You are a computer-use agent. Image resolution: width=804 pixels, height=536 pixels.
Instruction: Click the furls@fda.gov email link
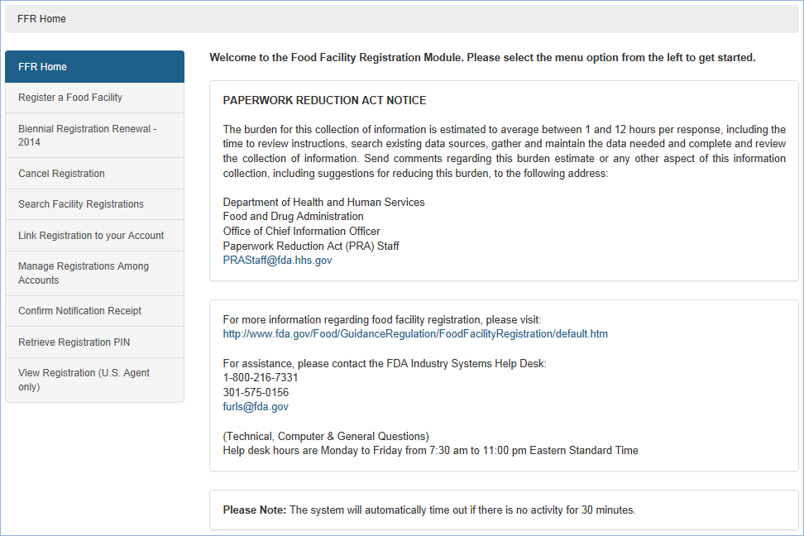(256, 407)
